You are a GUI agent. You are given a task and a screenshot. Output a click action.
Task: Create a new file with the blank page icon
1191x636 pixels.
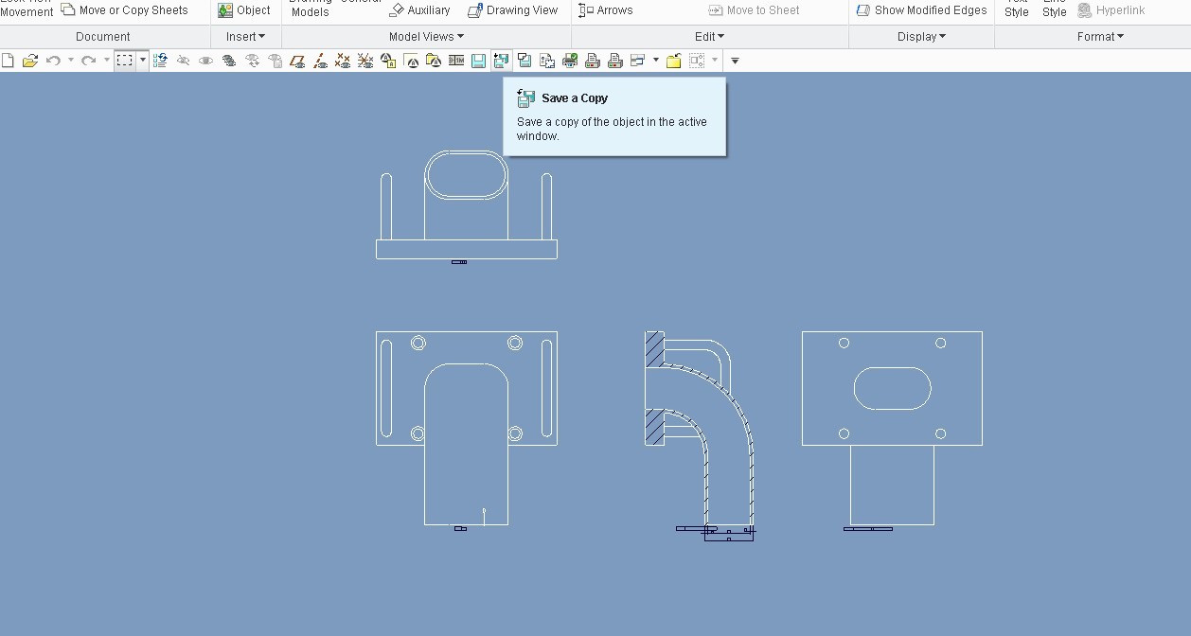click(8, 61)
